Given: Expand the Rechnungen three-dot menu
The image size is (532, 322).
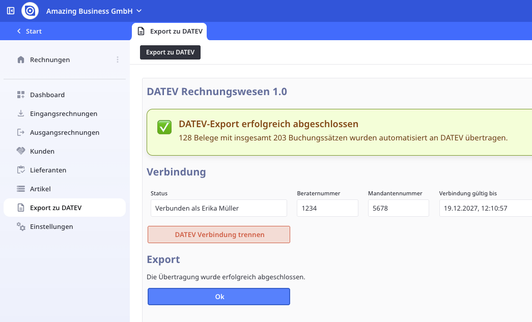Looking at the screenshot, I should (x=118, y=59).
